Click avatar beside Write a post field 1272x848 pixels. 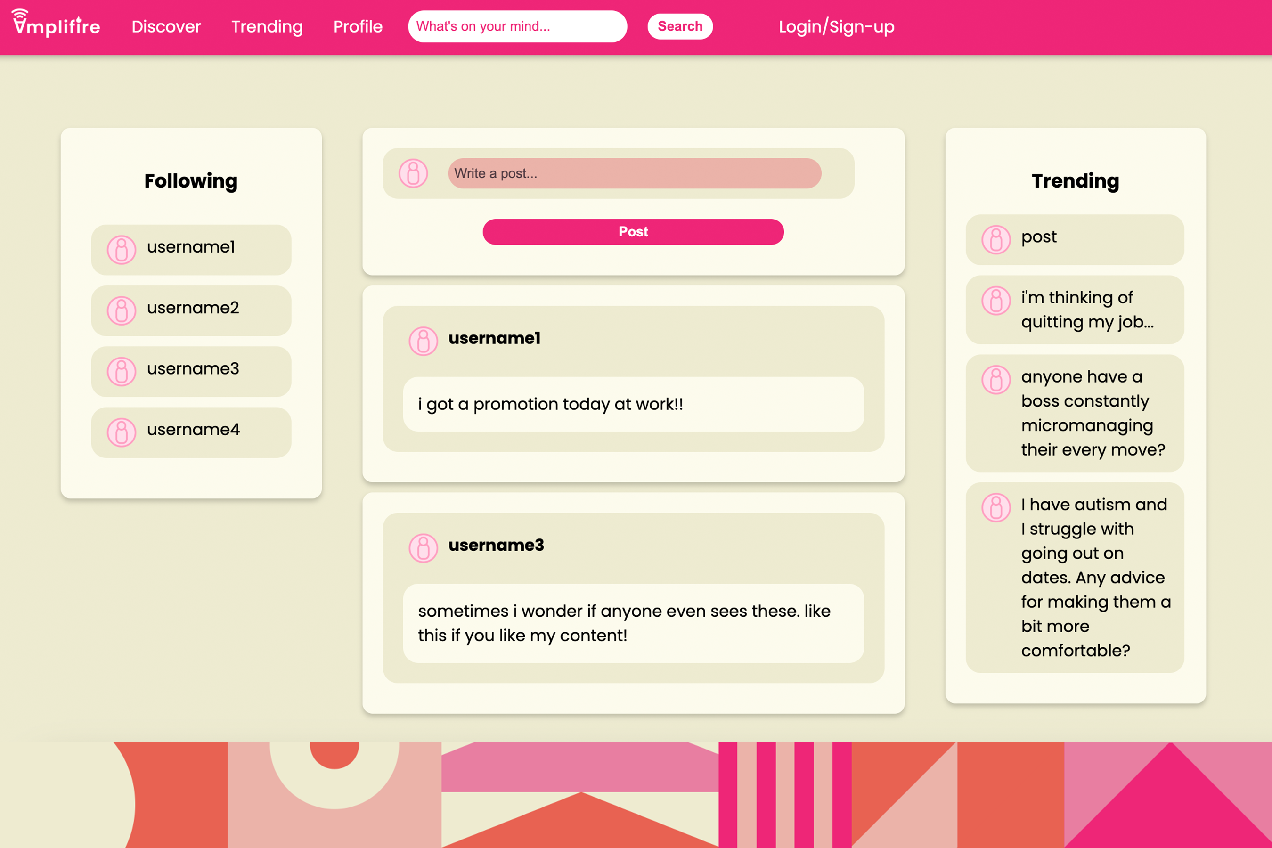pyautogui.click(x=413, y=173)
